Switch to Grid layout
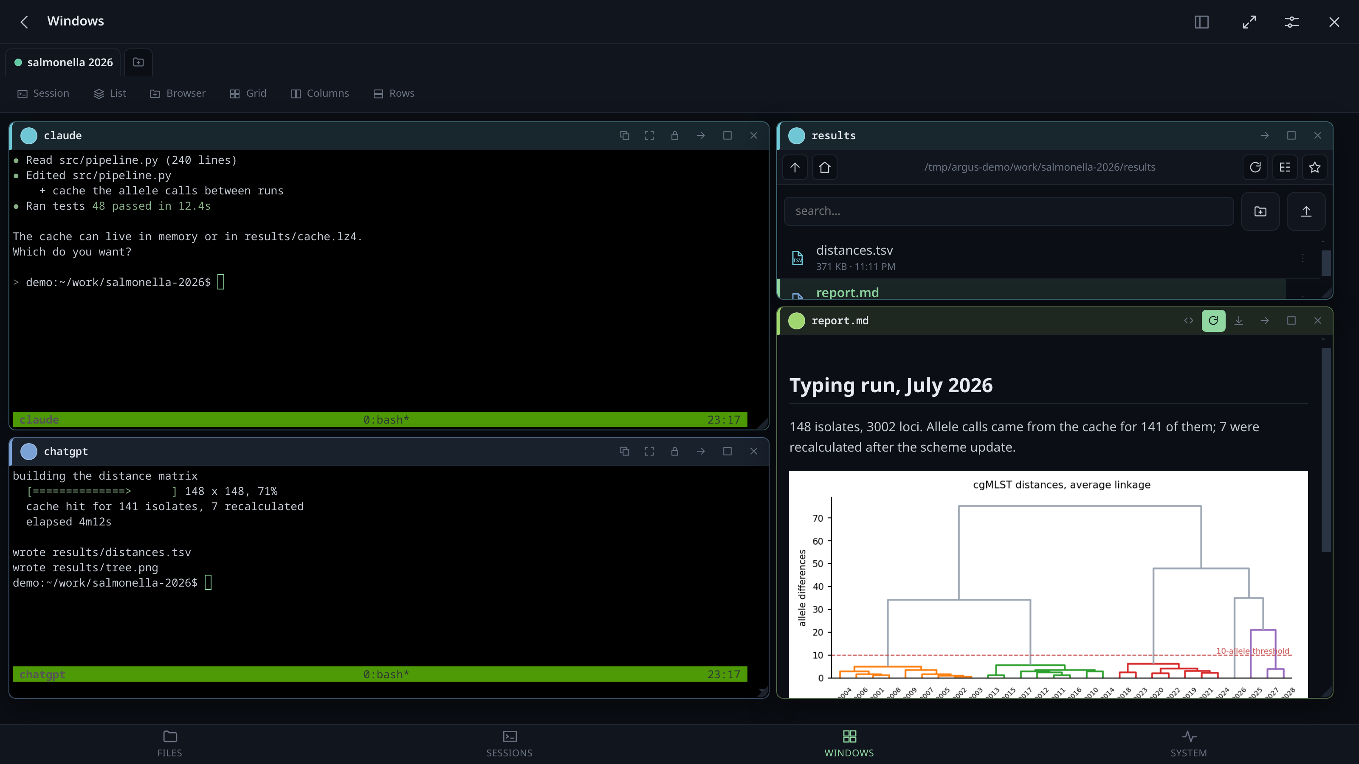 click(x=248, y=93)
